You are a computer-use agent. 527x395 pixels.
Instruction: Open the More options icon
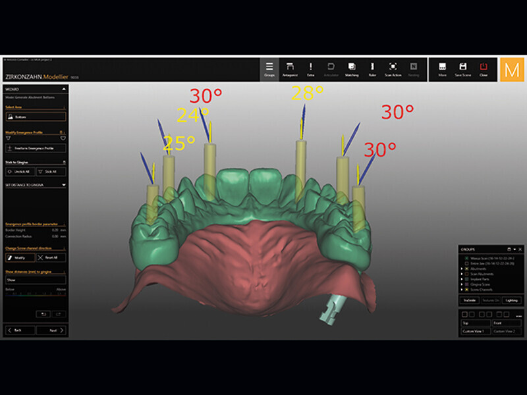pos(442,69)
